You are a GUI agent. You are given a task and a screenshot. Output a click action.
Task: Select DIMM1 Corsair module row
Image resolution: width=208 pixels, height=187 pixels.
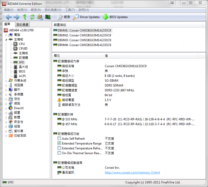tap(82, 30)
